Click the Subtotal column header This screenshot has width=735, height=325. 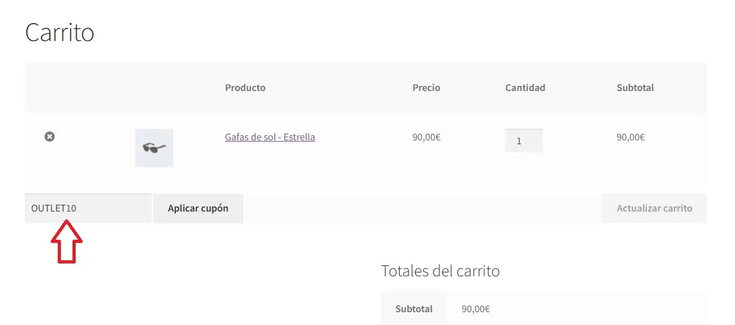point(635,88)
